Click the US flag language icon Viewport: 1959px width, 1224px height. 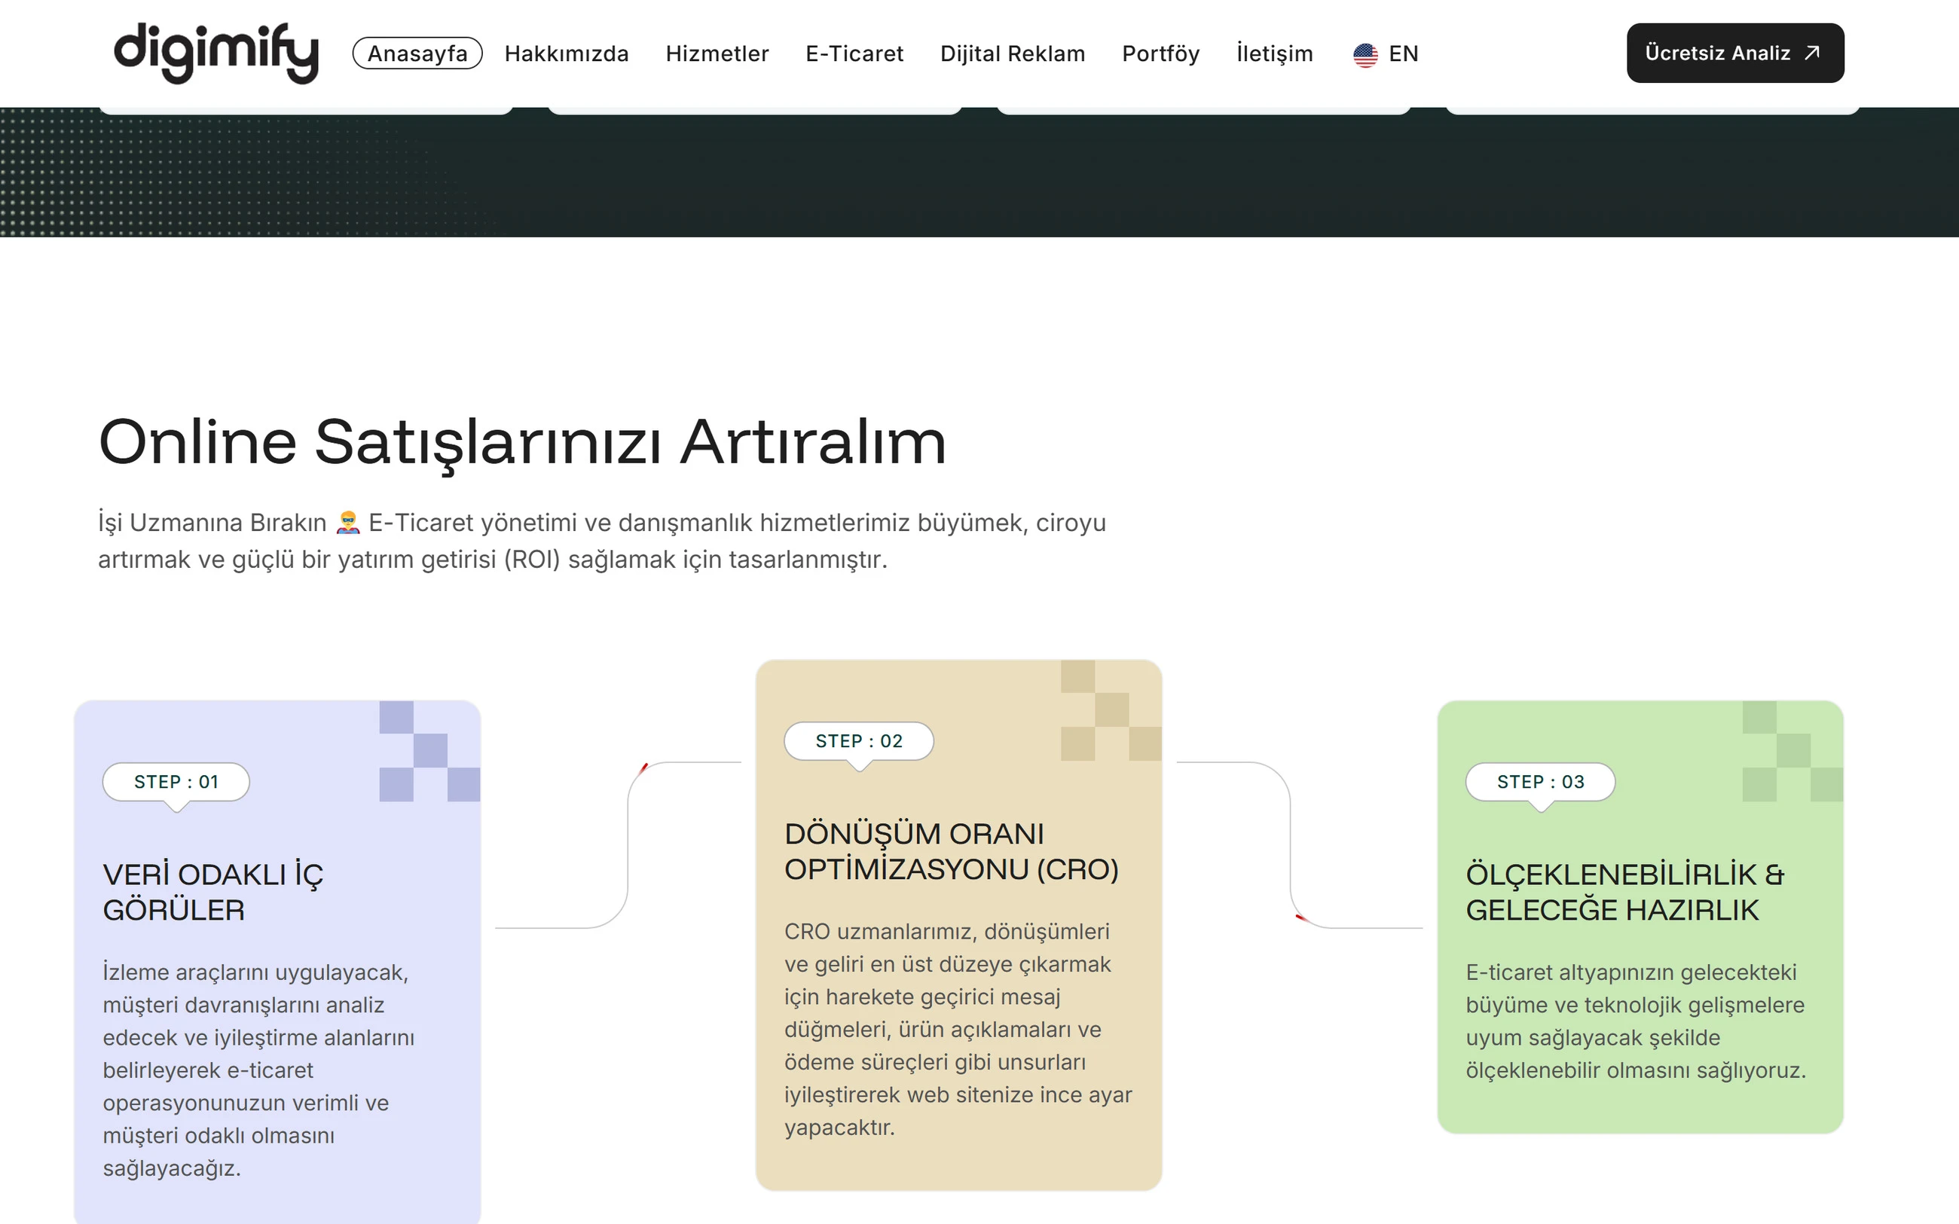(x=1365, y=54)
